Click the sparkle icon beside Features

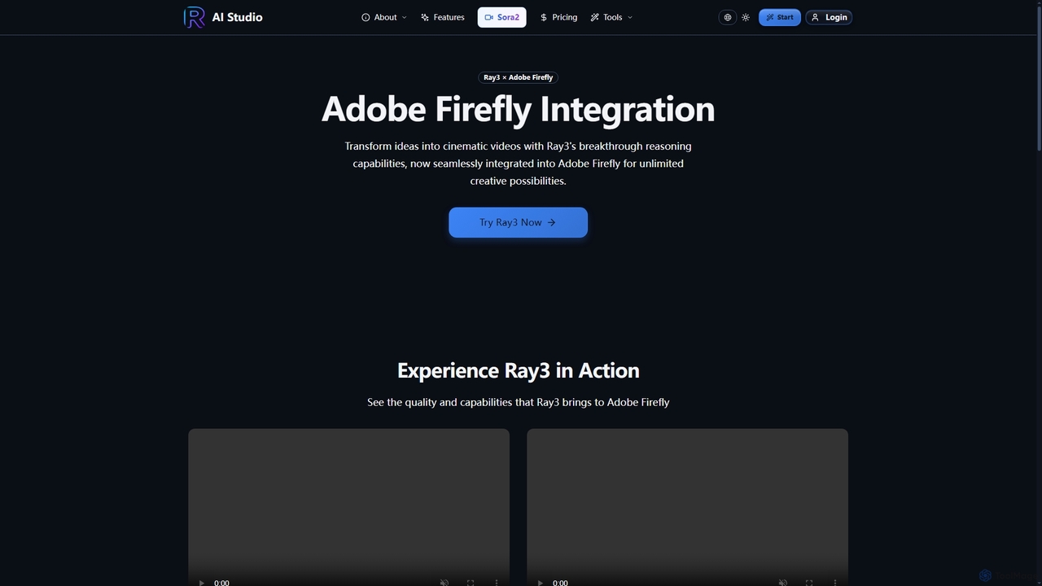point(425,17)
